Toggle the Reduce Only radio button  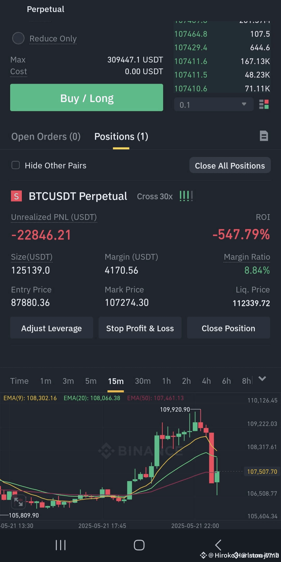tap(18, 38)
